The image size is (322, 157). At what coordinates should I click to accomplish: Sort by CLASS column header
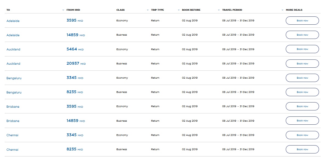(x=120, y=10)
